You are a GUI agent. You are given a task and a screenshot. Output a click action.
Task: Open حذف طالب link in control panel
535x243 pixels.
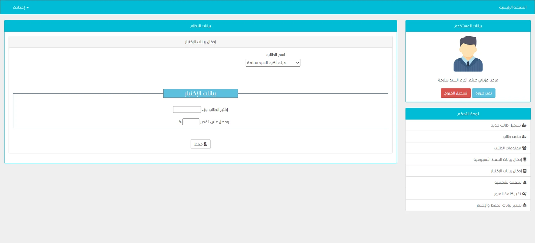[x=468, y=137]
